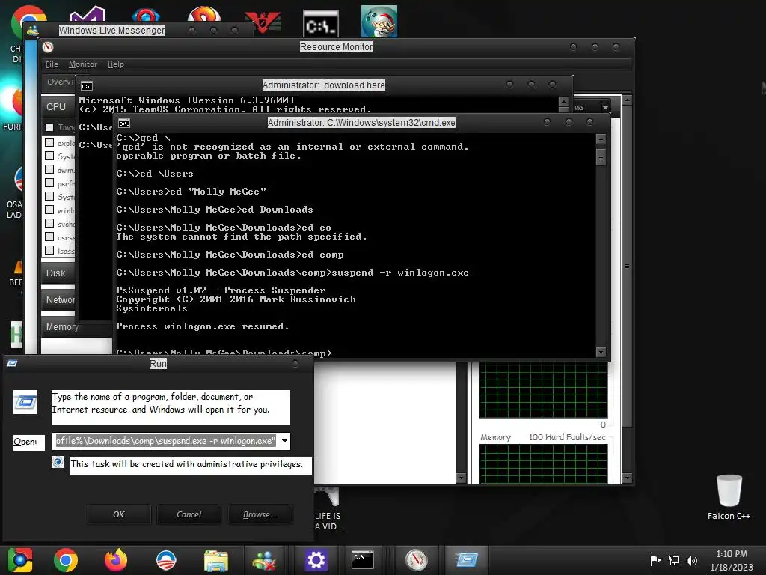Switch to the Run dialog taskbar button
Viewport: 766px width, 575px height.
(x=467, y=560)
